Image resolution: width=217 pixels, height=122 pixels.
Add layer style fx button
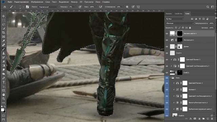191,119
